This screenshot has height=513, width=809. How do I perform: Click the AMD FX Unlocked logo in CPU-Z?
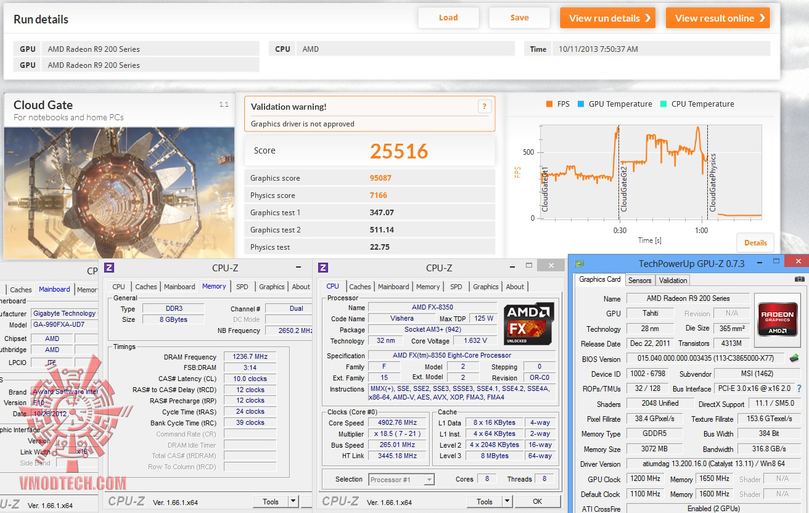point(528,324)
